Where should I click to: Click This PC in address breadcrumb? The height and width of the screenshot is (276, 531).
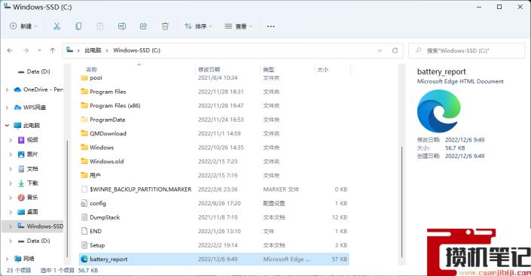coord(93,50)
